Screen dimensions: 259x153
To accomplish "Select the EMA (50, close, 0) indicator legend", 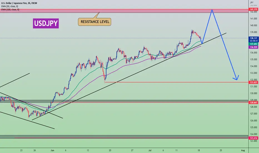I will point(9,6).
